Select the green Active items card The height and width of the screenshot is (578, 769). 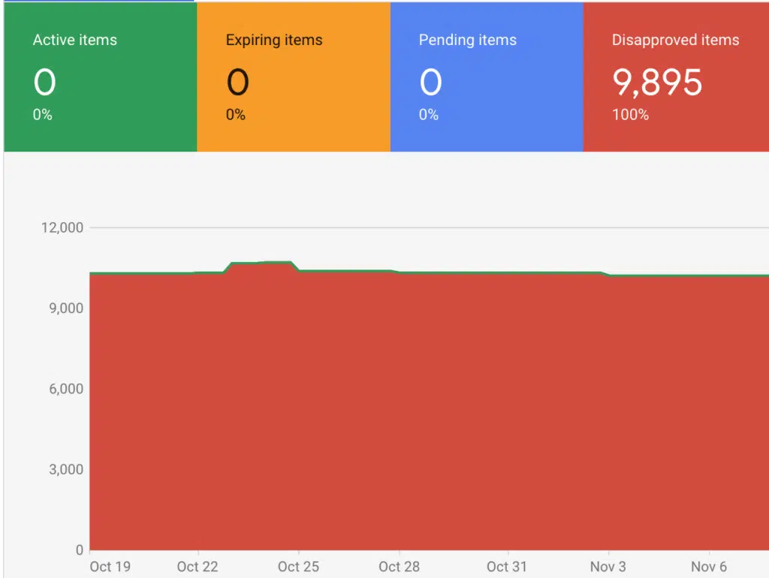[100, 77]
